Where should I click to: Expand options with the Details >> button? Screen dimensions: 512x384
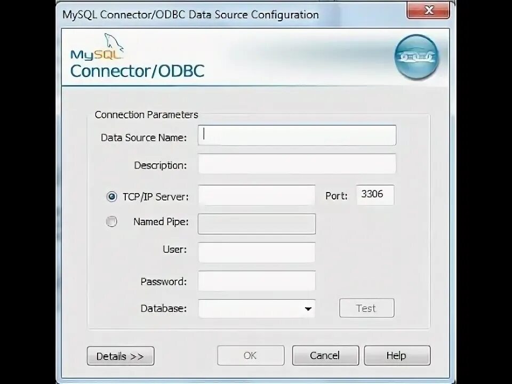121,356
